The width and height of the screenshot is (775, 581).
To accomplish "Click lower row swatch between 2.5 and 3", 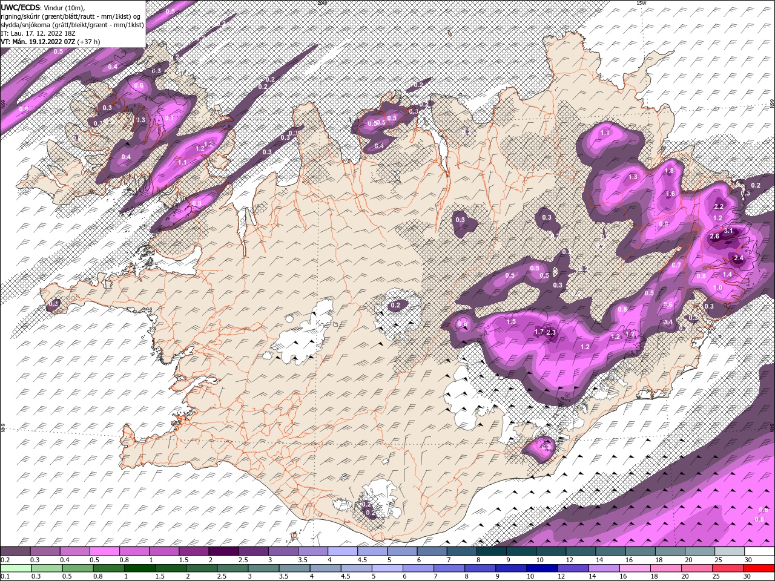I will coord(232,568).
